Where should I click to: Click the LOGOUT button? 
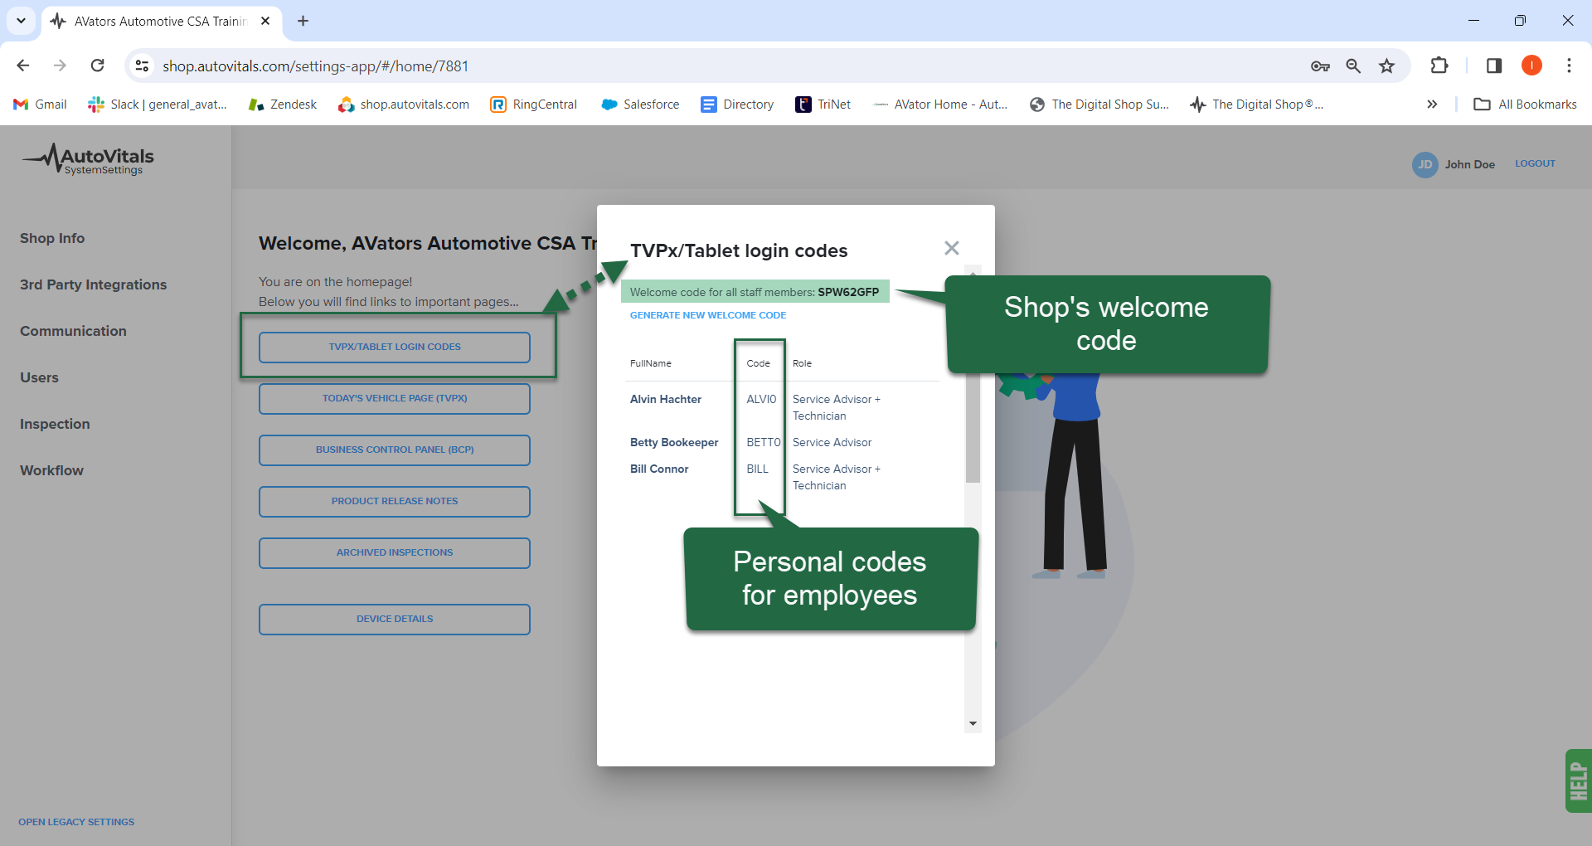(x=1535, y=163)
